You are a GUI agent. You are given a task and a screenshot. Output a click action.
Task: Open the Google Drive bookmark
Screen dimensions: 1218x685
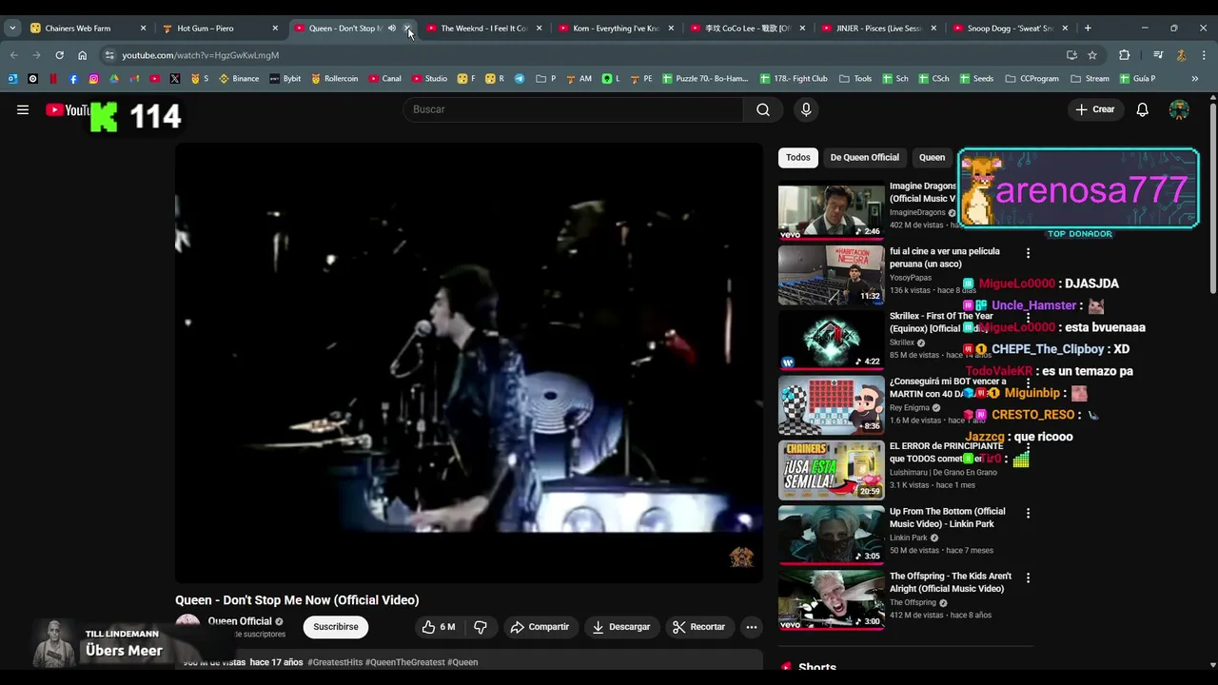coord(114,79)
